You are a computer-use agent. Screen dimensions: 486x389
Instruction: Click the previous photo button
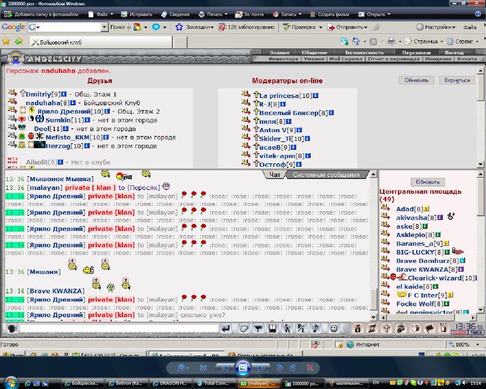pyautogui.click(x=225, y=368)
